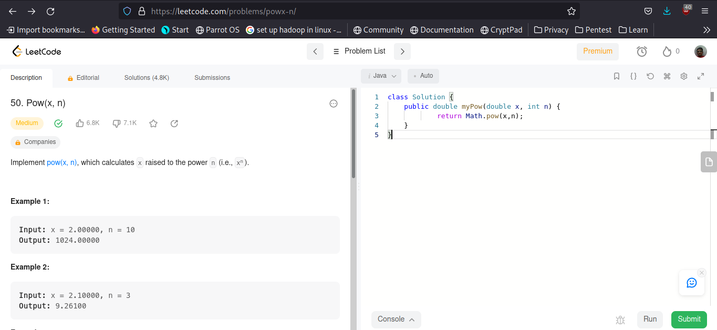The height and width of the screenshot is (330, 717).
Task: Click the URL address bar
Action: click(x=349, y=11)
